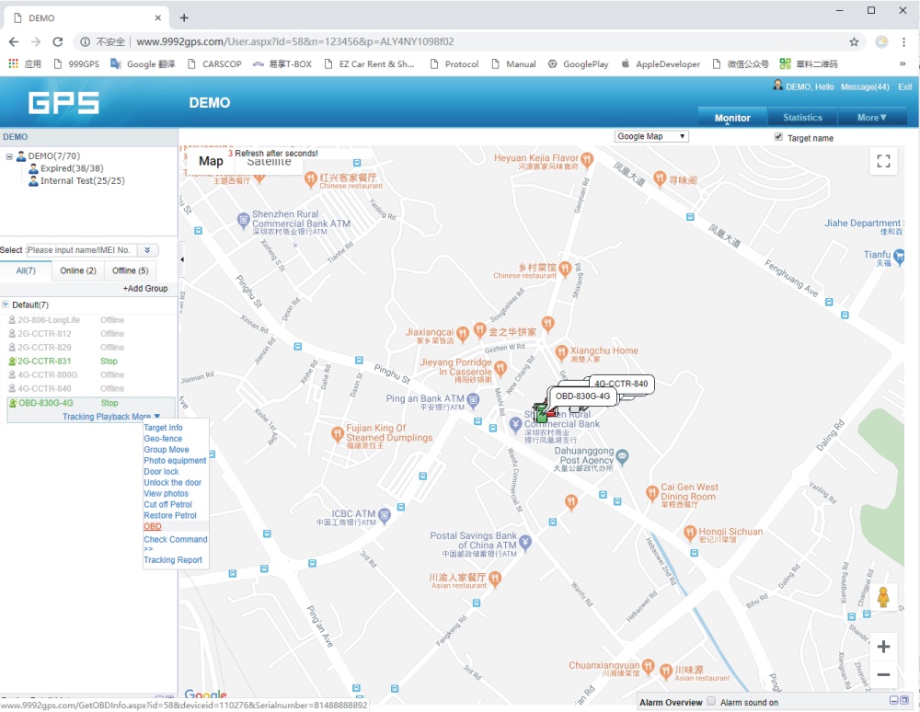Enter fullscreen map view
Viewport: 920px width, 712px height.
click(x=883, y=161)
